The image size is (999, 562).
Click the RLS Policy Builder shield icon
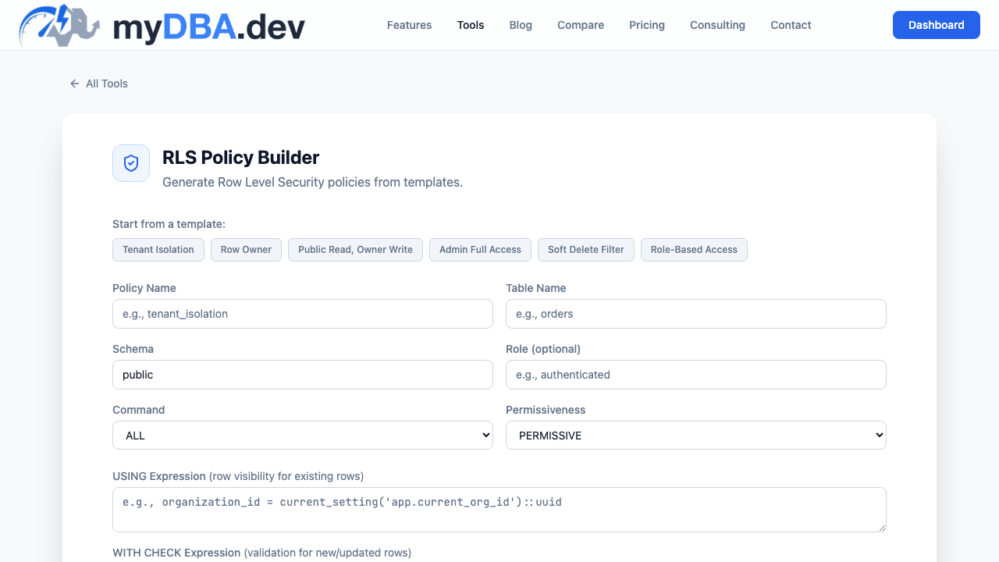point(131,163)
